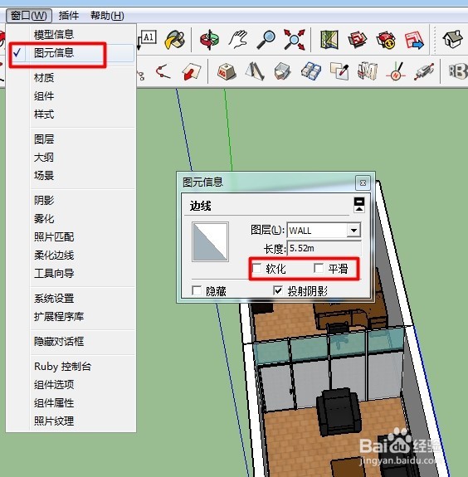This screenshot has width=468, height=477.
Task: Enable the 平滑 (smooth) checkbox
Action: click(x=319, y=268)
